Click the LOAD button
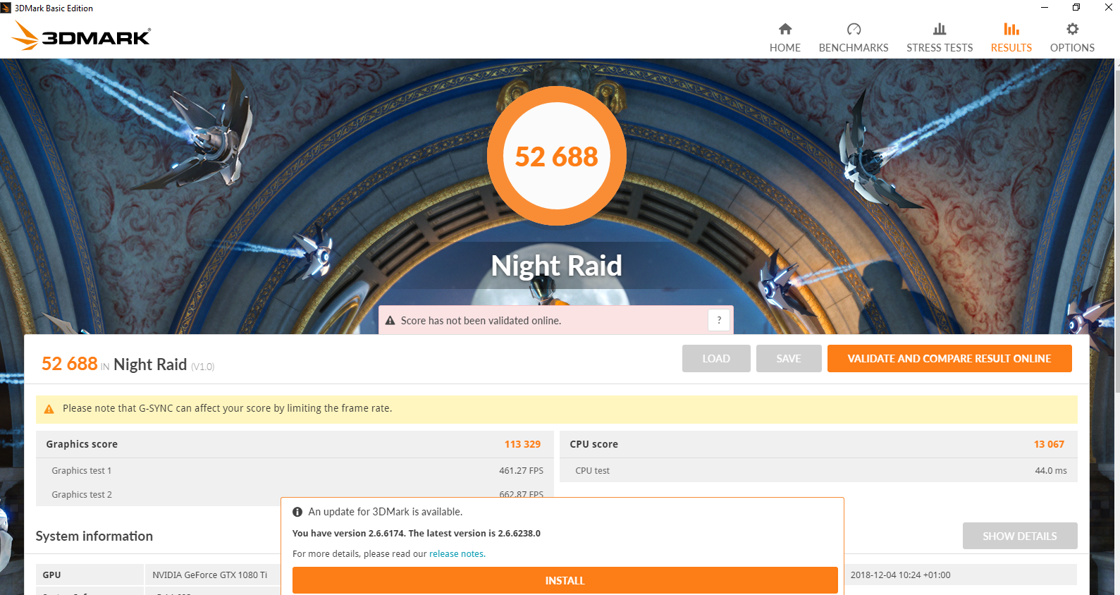 coord(716,358)
